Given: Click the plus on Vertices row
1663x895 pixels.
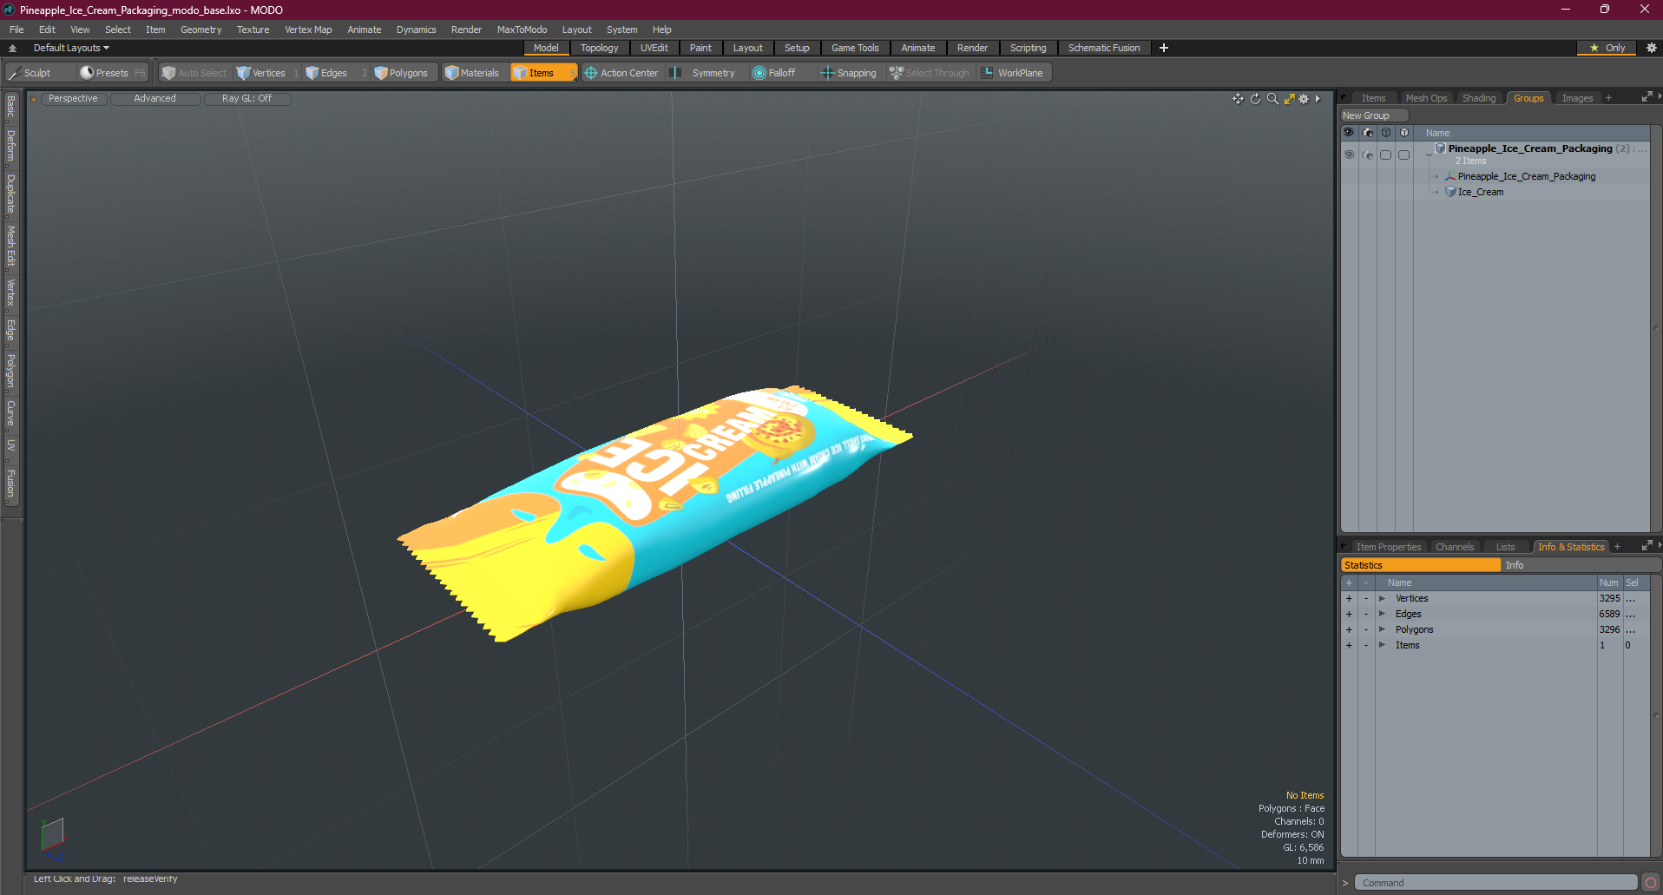Looking at the screenshot, I should click(1349, 598).
